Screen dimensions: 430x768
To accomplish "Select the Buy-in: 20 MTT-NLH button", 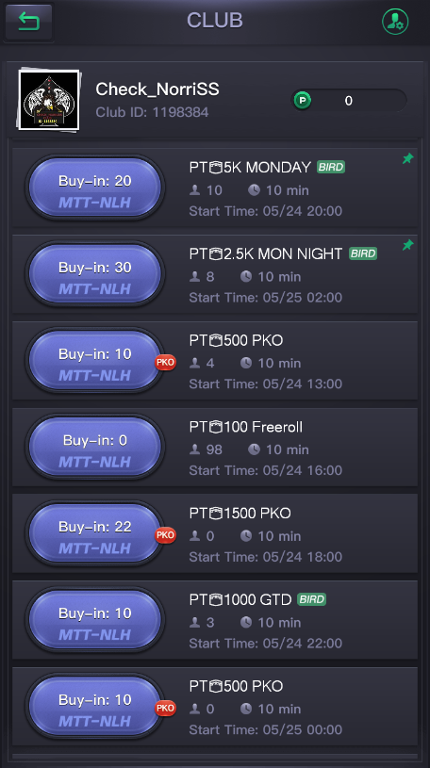I will [95, 188].
